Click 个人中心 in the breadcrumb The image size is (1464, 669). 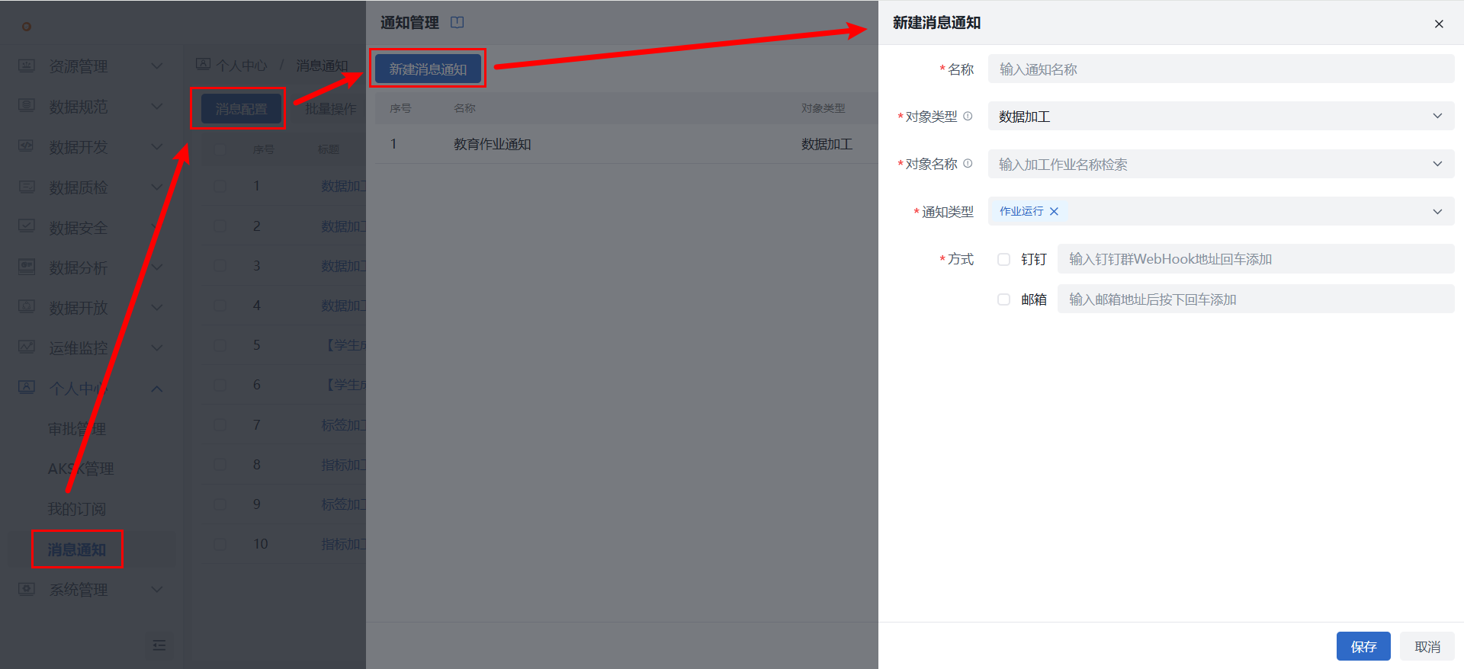242,66
